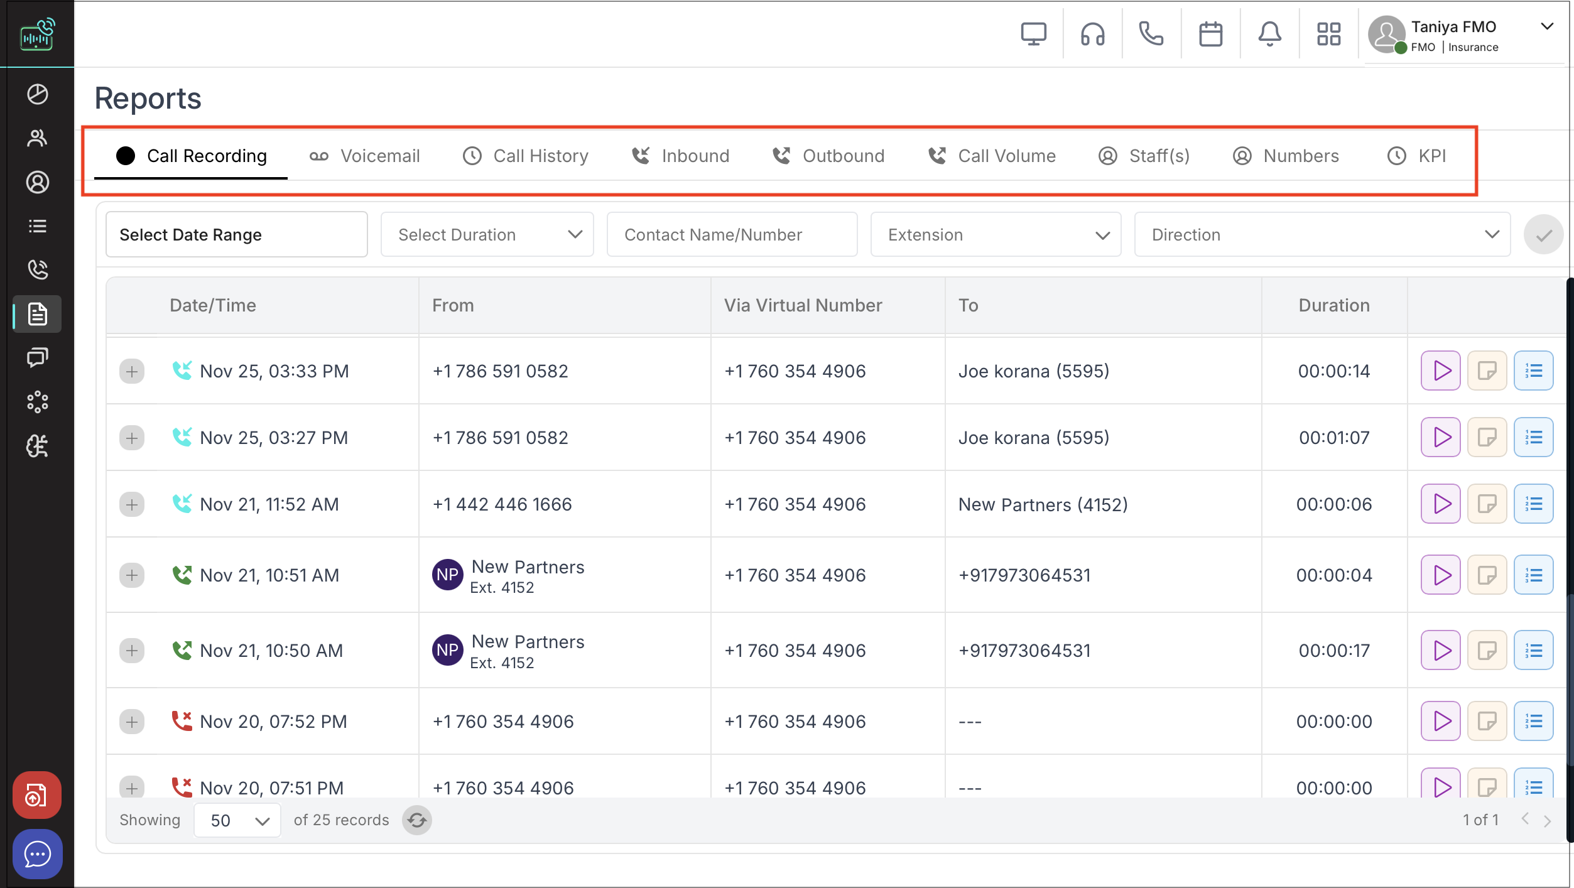Click the apply filter checkmark button
This screenshot has height=888, width=1574.
(1543, 235)
